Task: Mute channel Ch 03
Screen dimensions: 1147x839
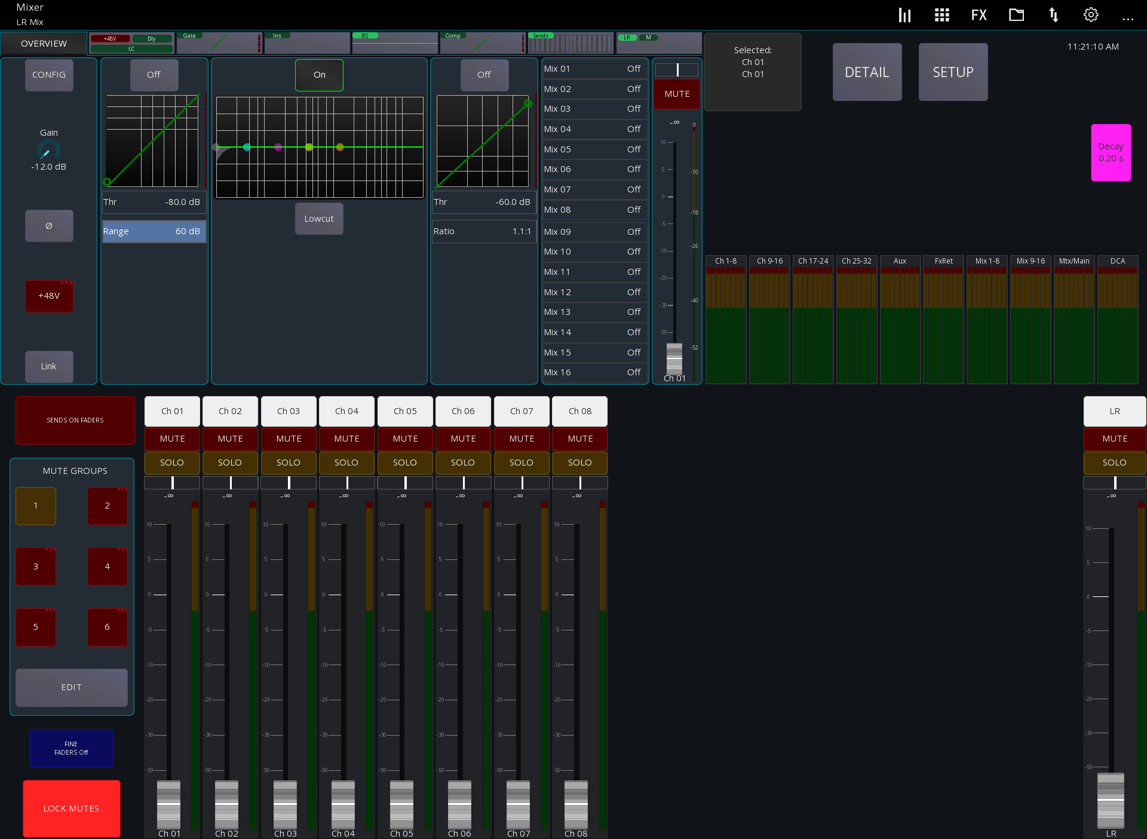Action: coord(289,439)
